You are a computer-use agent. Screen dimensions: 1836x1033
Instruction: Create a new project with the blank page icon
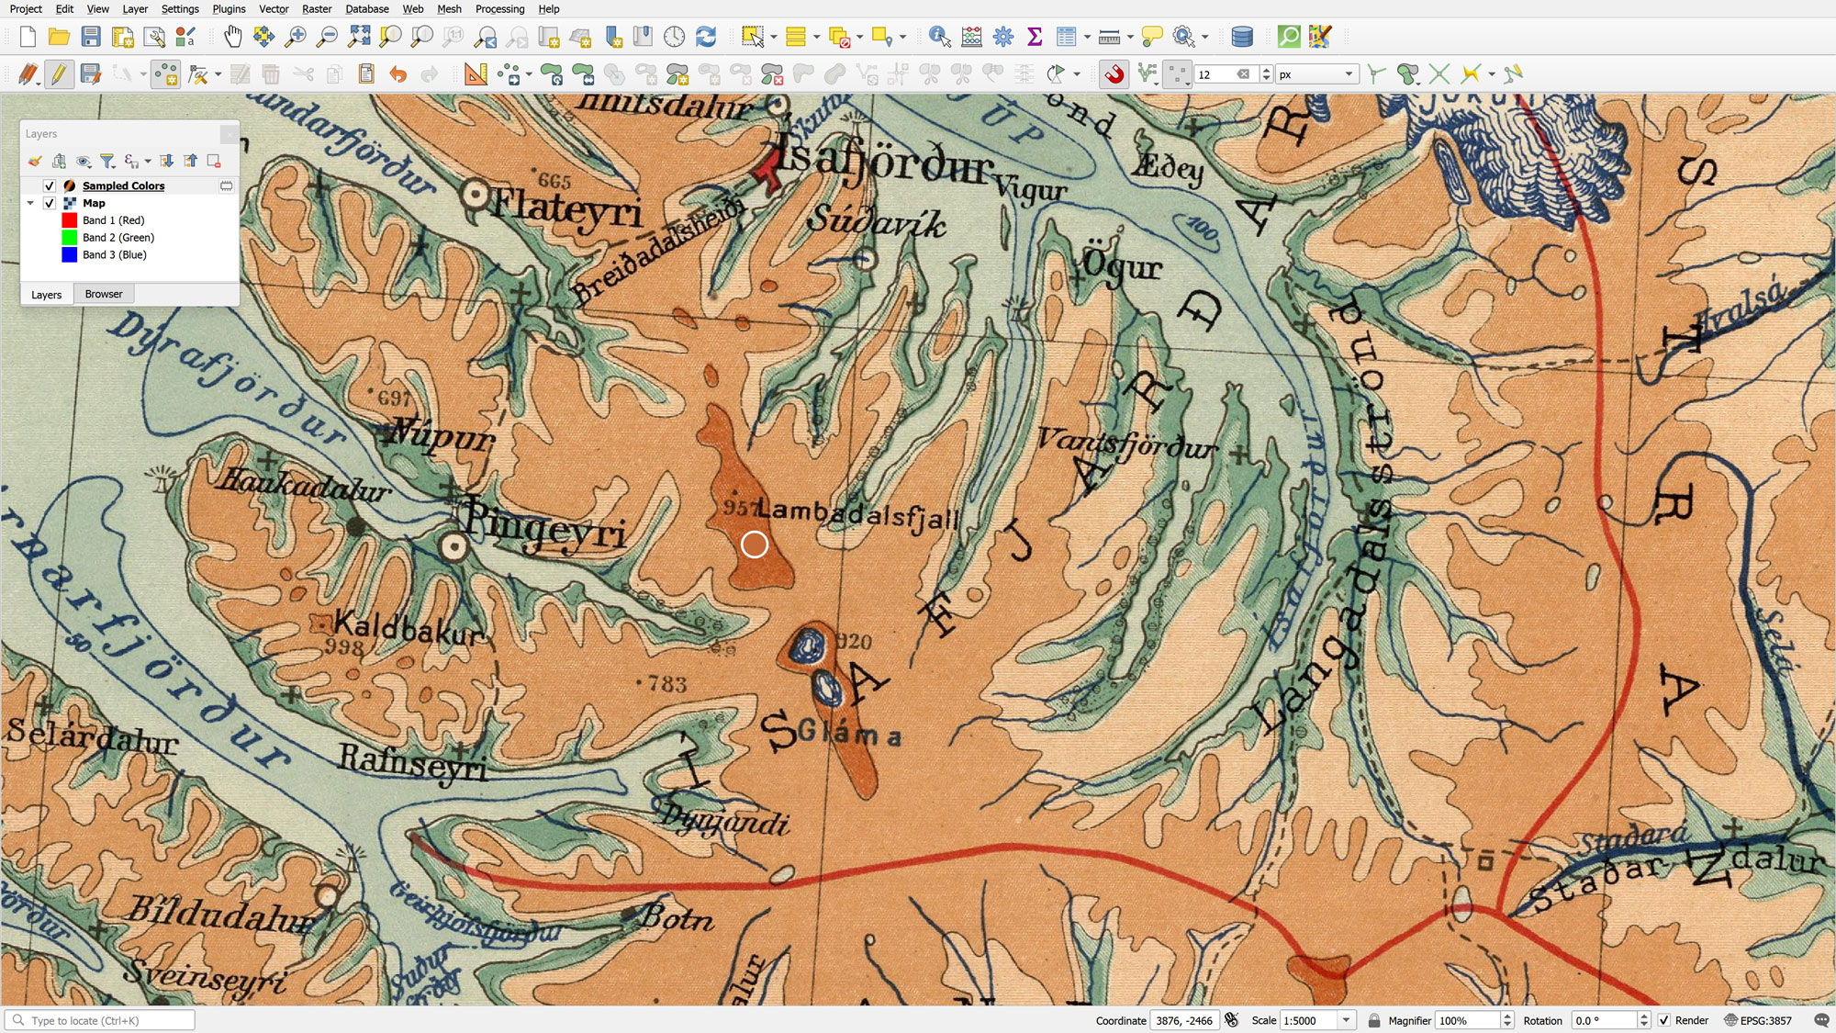tap(28, 37)
